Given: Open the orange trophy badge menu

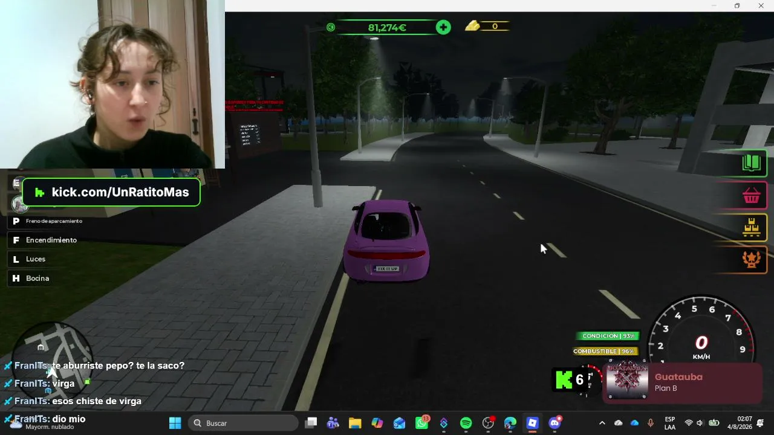Looking at the screenshot, I should (751, 260).
